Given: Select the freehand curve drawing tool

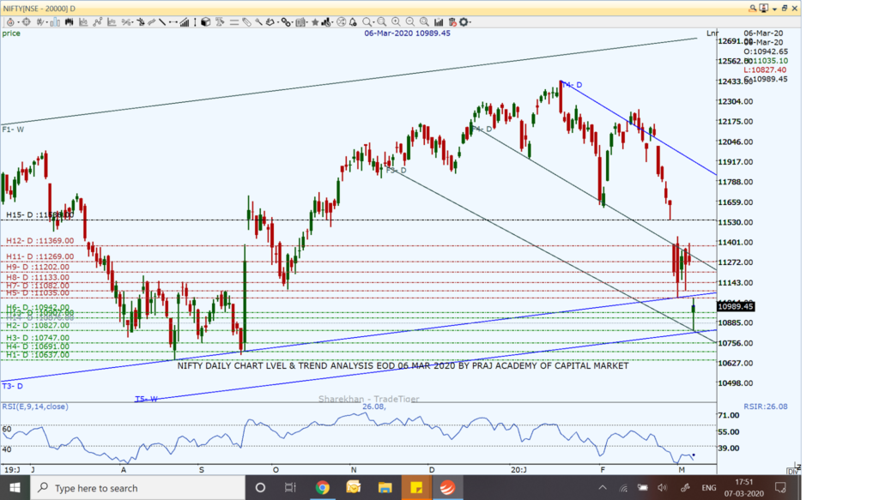Looking at the screenshot, I should (x=152, y=22).
